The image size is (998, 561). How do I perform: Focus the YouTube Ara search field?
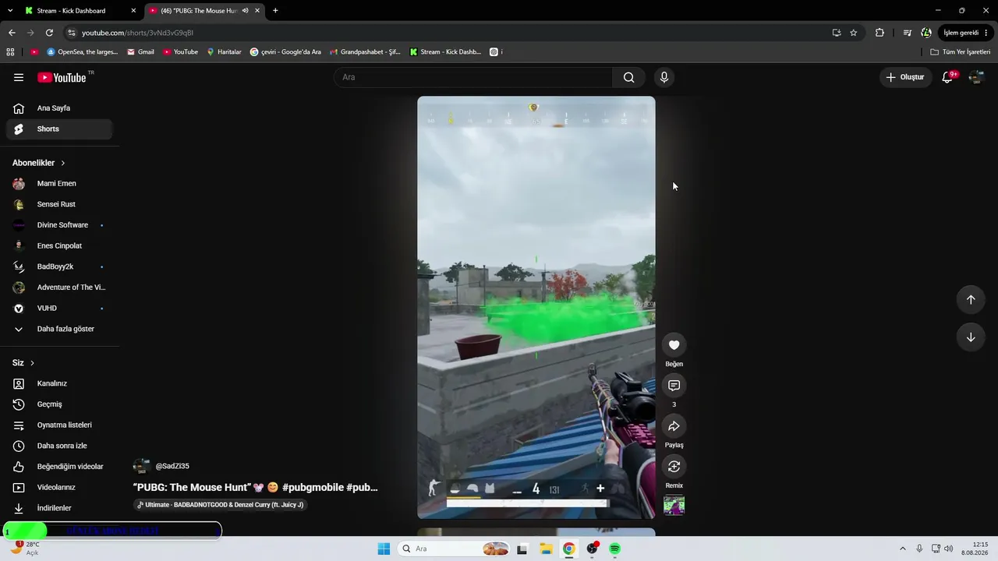tap(473, 77)
